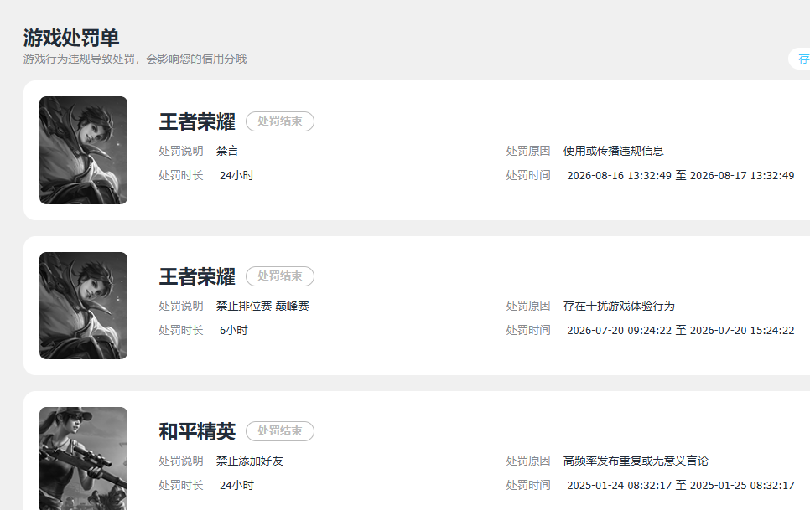Open the 和平精英 sniper character thumbnail
Viewport: 810px width, 510px height.
(83, 458)
